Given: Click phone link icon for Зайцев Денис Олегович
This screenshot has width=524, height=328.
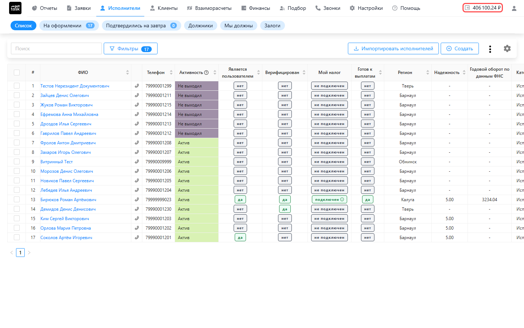Looking at the screenshot, I should pyautogui.click(x=137, y=95).
